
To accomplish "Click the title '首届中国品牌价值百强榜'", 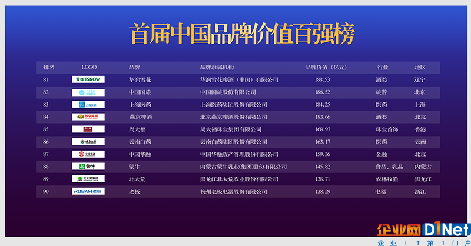I will [242, 34].
